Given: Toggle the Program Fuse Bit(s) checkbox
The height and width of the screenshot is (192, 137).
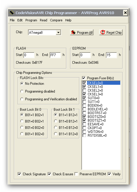Looking at the screenshot, I should click(84, 78).
